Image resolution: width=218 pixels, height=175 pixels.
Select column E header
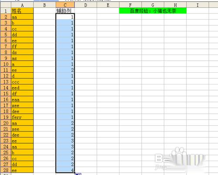pyautogui.click(x=108, y=5)
